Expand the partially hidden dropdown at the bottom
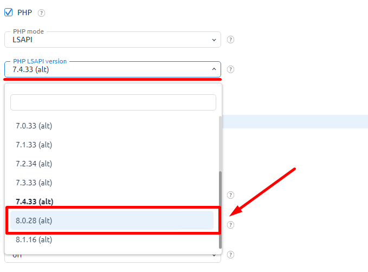368x272 pixels. 214,255
